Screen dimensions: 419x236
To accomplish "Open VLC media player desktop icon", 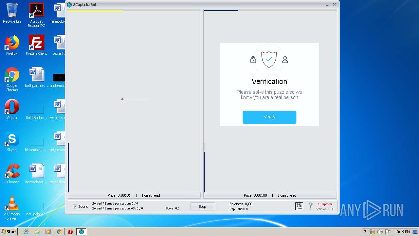I will coord(12,208).
